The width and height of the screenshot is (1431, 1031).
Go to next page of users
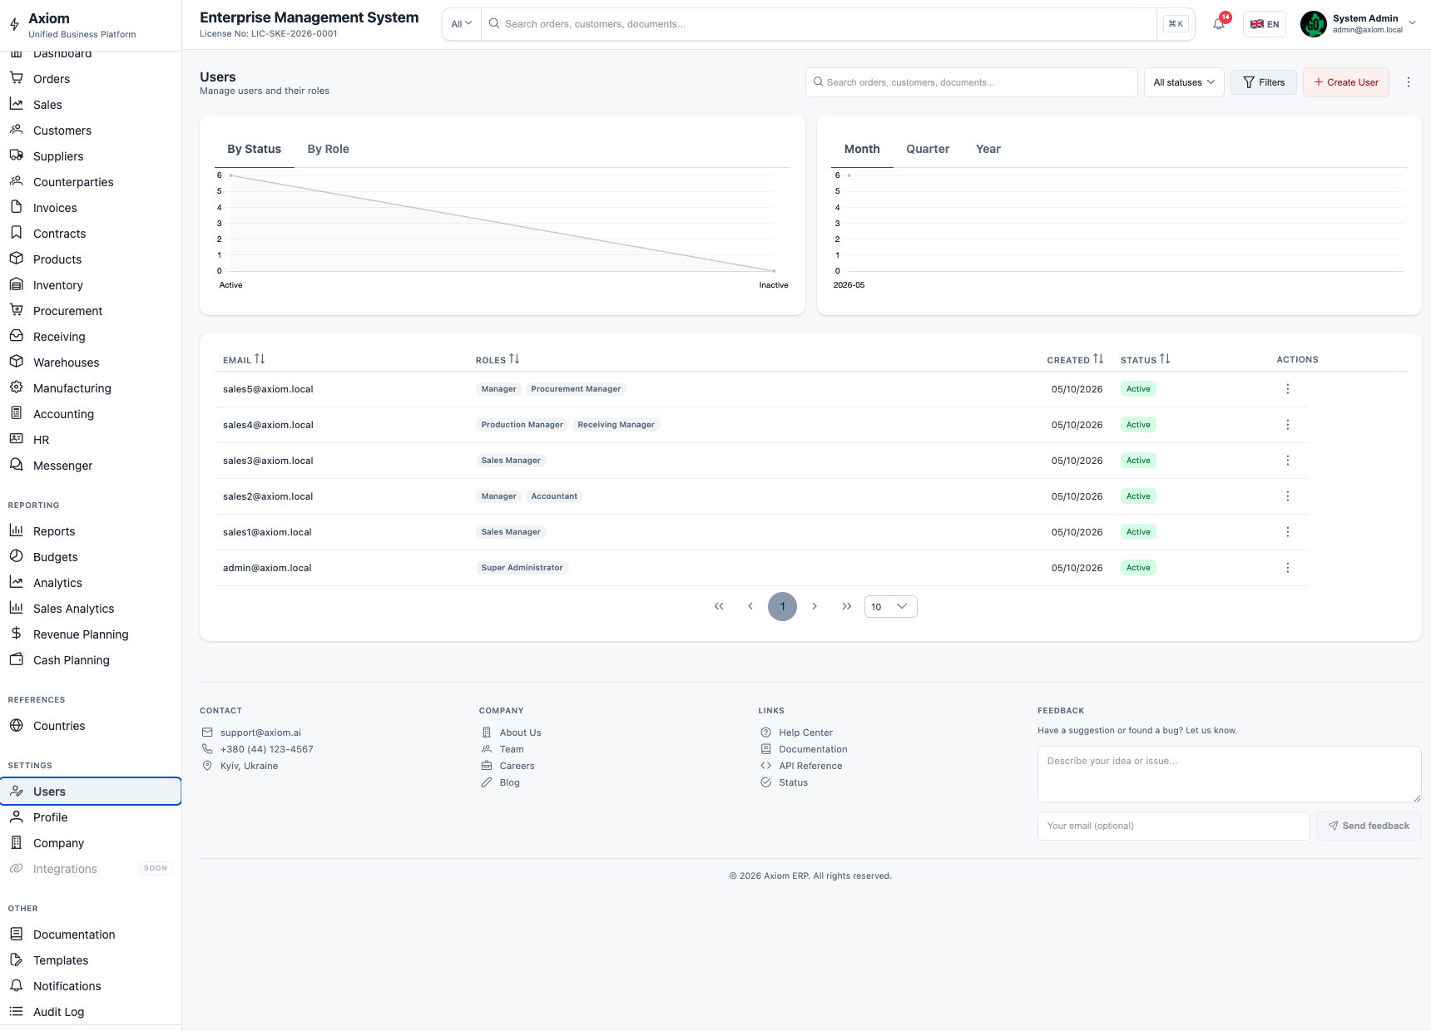point(815,606)
